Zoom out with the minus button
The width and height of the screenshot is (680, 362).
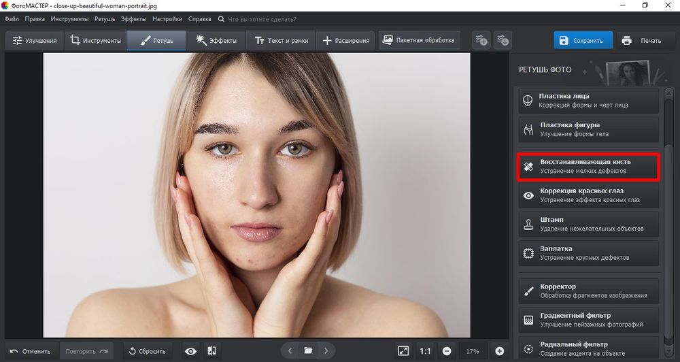(x=447, y=351)
